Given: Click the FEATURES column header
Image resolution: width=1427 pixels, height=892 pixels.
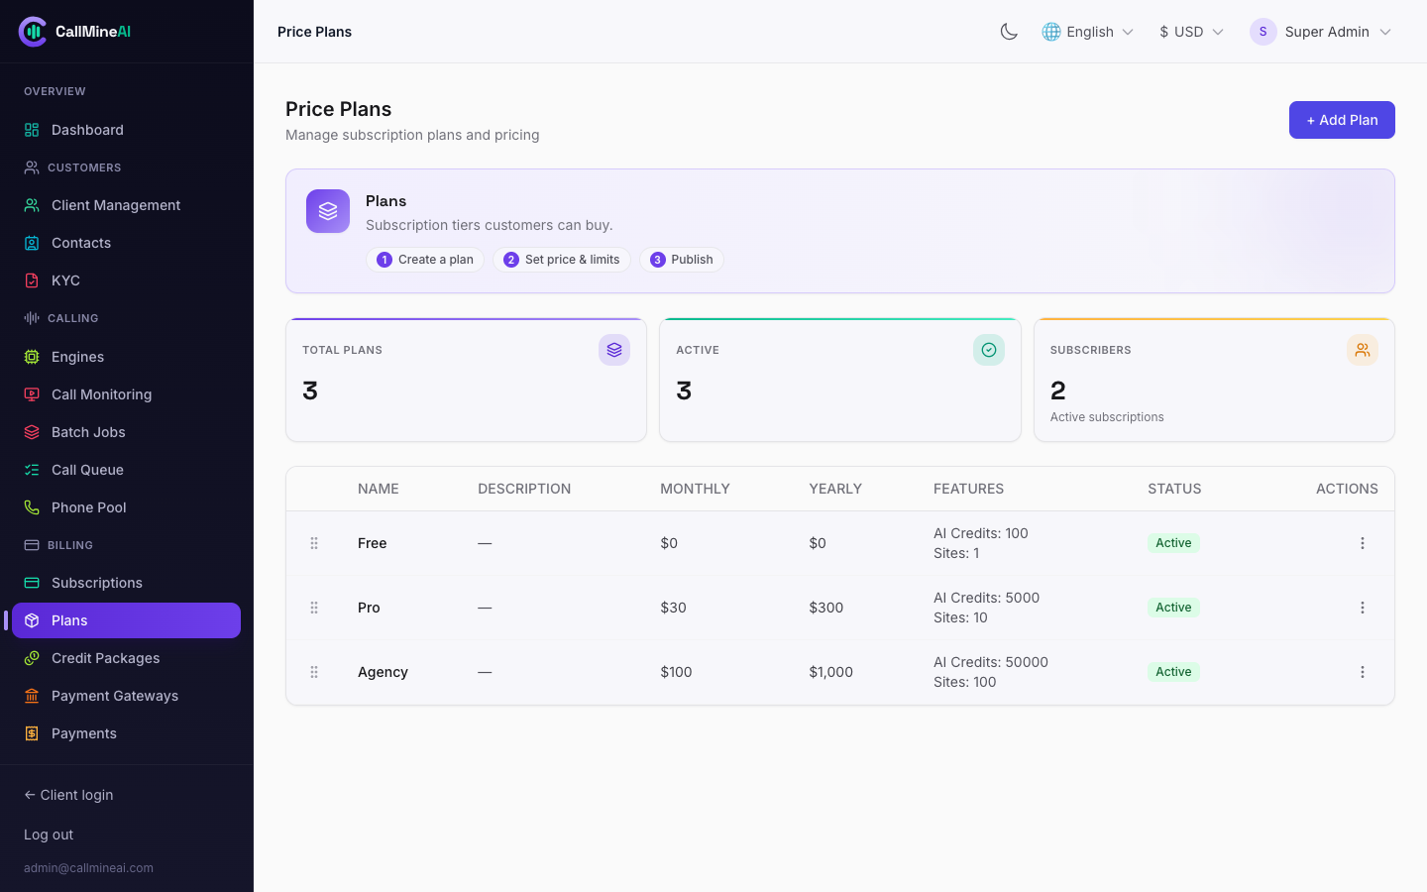Looking at the screenshot, I should click(x=968, y=489).
